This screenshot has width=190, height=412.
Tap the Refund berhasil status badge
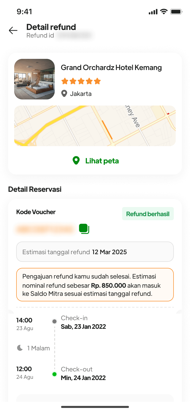click(x=148, y=214)
